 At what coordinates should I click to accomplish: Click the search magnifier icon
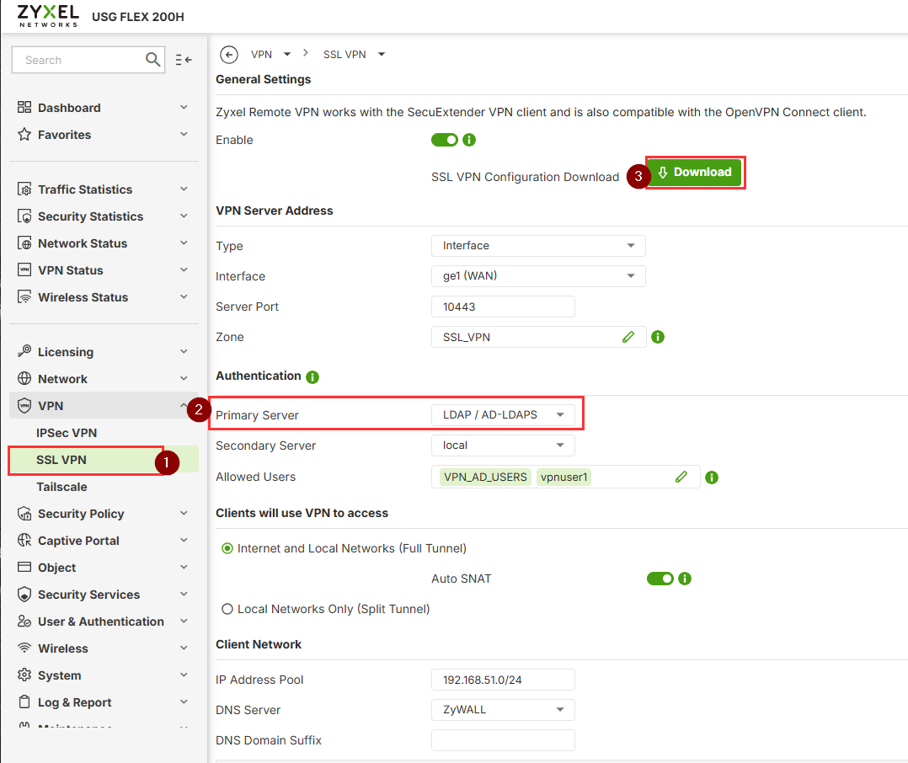(x=153, y=60)
